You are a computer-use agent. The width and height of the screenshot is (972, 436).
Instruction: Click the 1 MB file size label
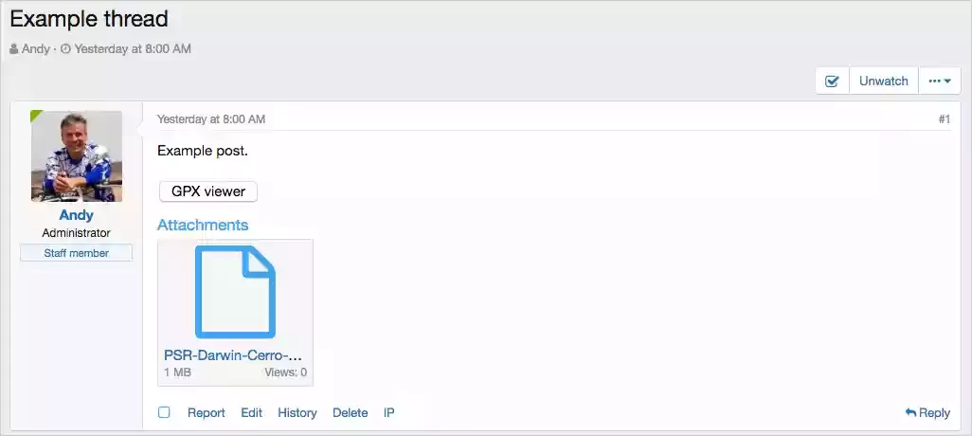point(177,372)
